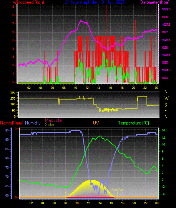Click hour label 08 under the humidity chart
The height and width of the screenshot is (208, 176).
coord(65,203)
